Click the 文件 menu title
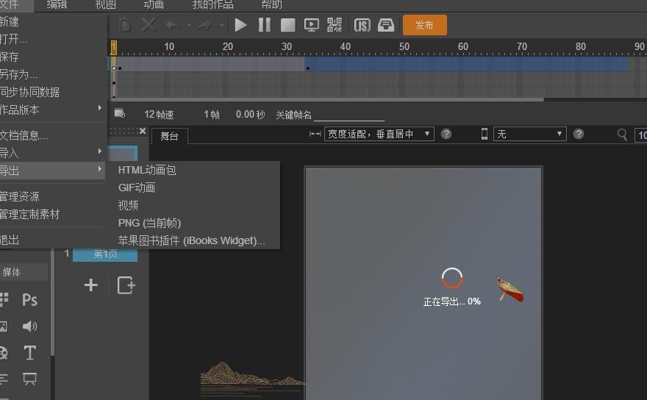647x400 pixels. tap(9, 4)
